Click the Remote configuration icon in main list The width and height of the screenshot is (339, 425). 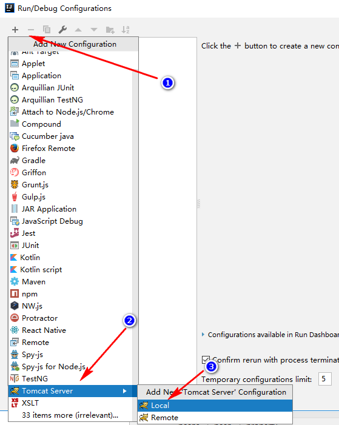[15, 343]
